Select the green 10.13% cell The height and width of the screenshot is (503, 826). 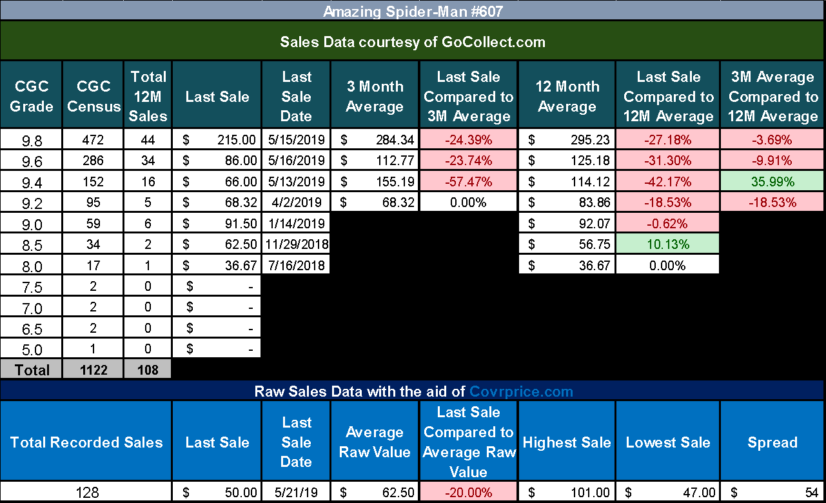tap(668, 244)
